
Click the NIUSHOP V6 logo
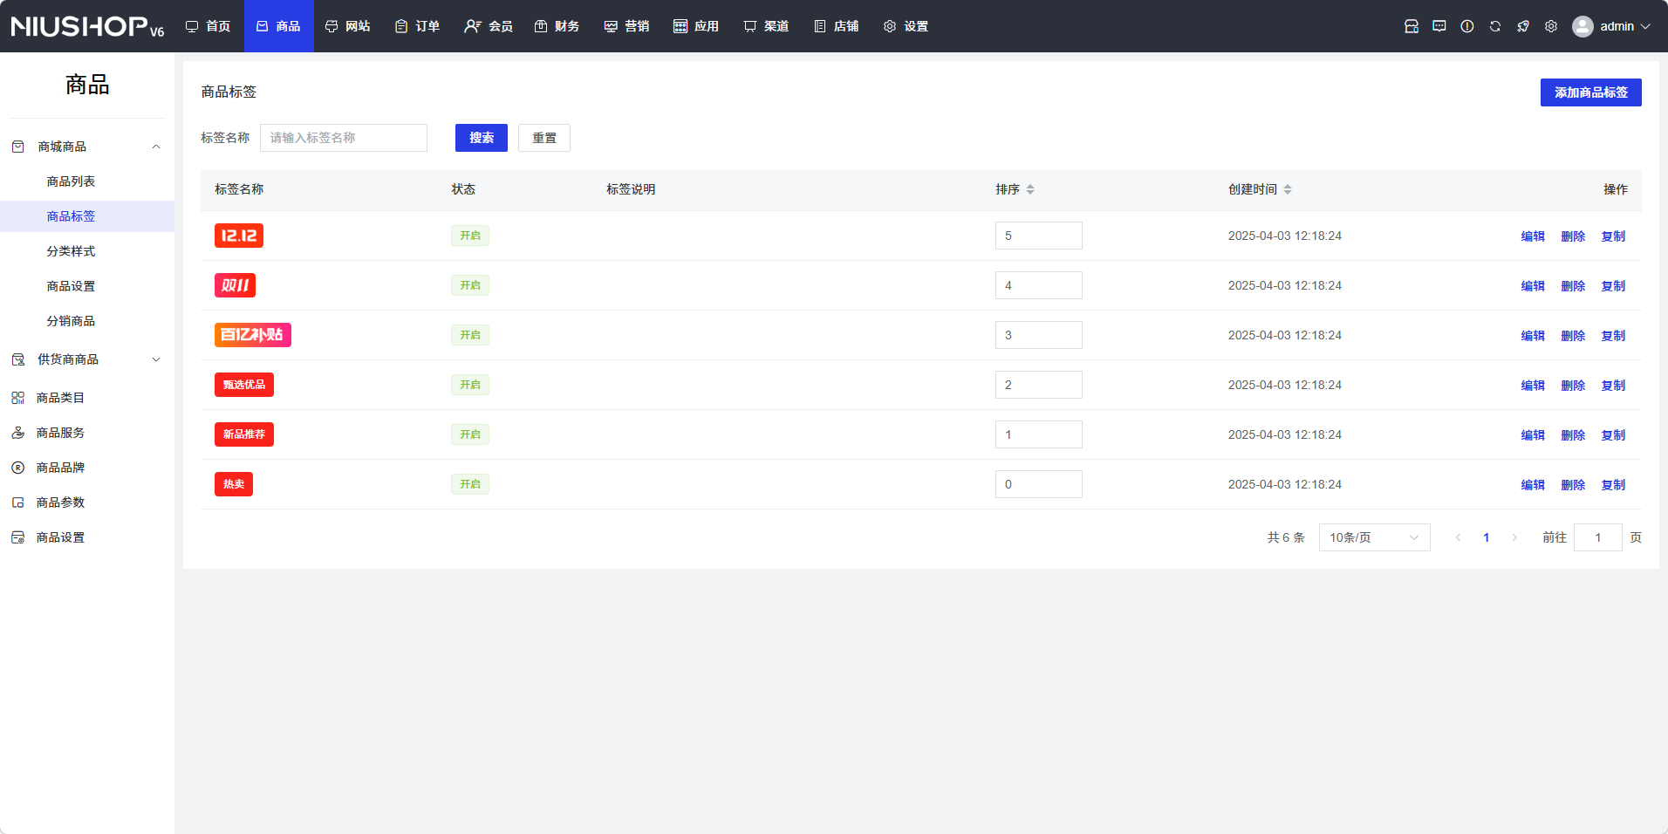(x=87, y=26)
